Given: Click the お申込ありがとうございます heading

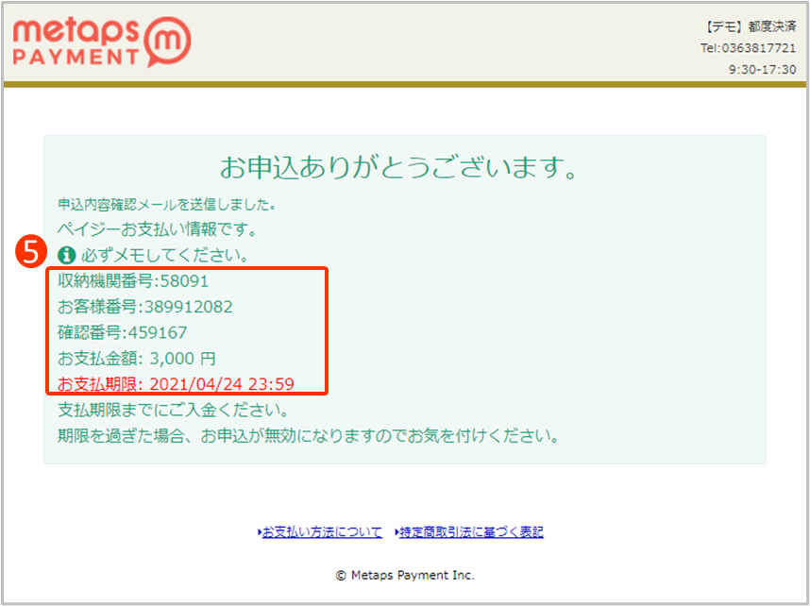Looking at the screenshot, I should (398, 168).
